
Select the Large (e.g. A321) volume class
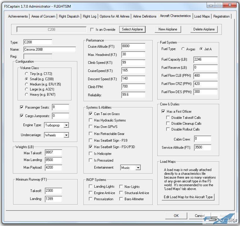click(x=26, y=89)
